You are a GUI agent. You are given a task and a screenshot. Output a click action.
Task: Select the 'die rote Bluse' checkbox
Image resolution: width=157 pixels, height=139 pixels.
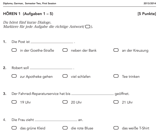coord(65,128)
